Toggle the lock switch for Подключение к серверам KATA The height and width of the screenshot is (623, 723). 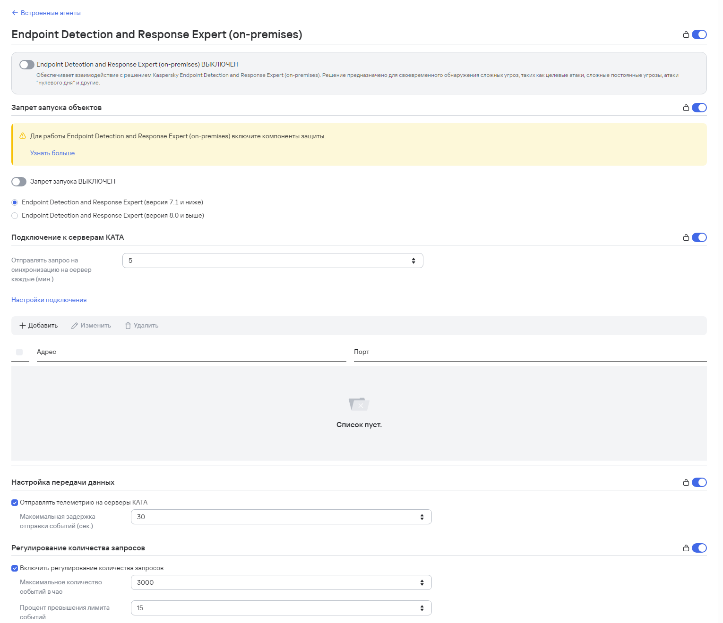point(699,237)
